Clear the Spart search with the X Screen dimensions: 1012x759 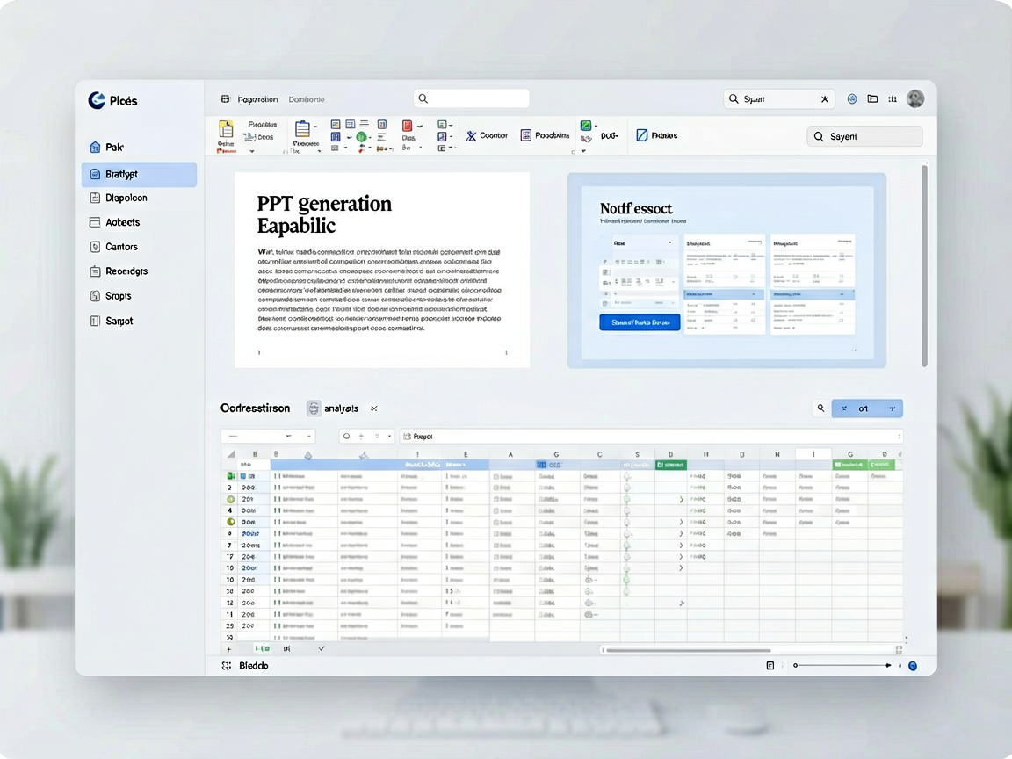point(825,98)
